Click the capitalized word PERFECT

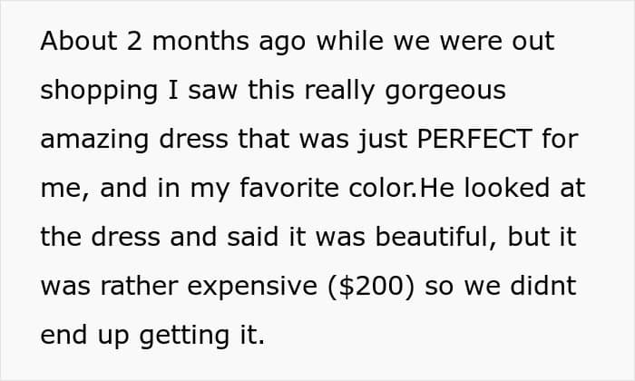474,139
